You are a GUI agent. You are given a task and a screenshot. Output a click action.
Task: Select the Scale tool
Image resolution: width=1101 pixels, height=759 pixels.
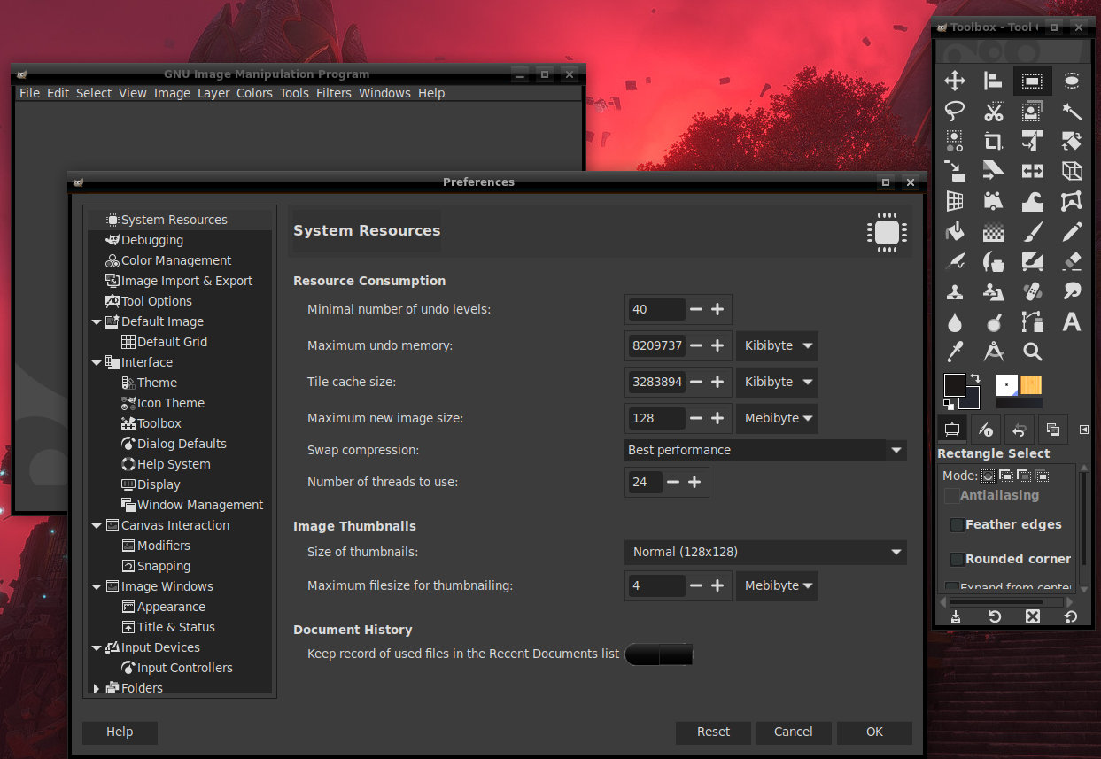[955, 172]
